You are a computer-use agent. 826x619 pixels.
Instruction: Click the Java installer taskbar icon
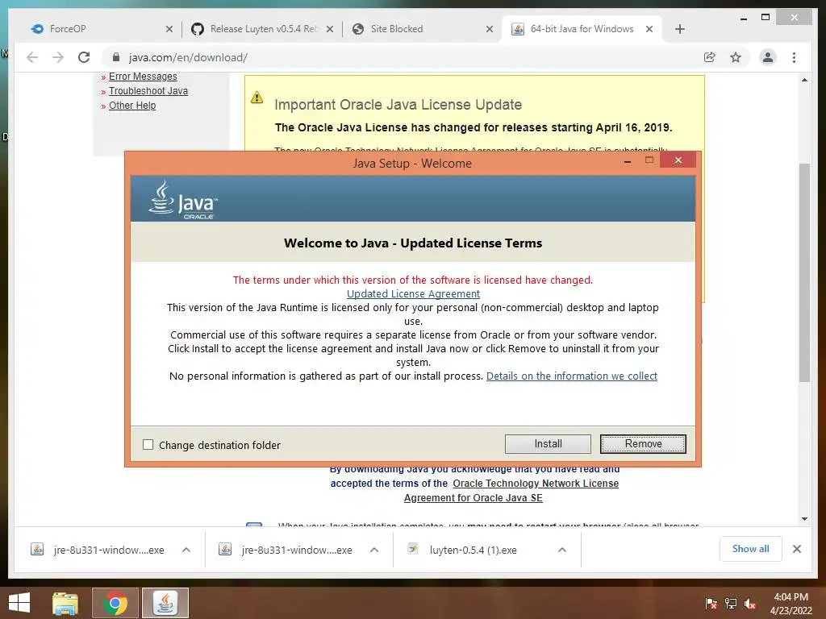click(165, 603)
